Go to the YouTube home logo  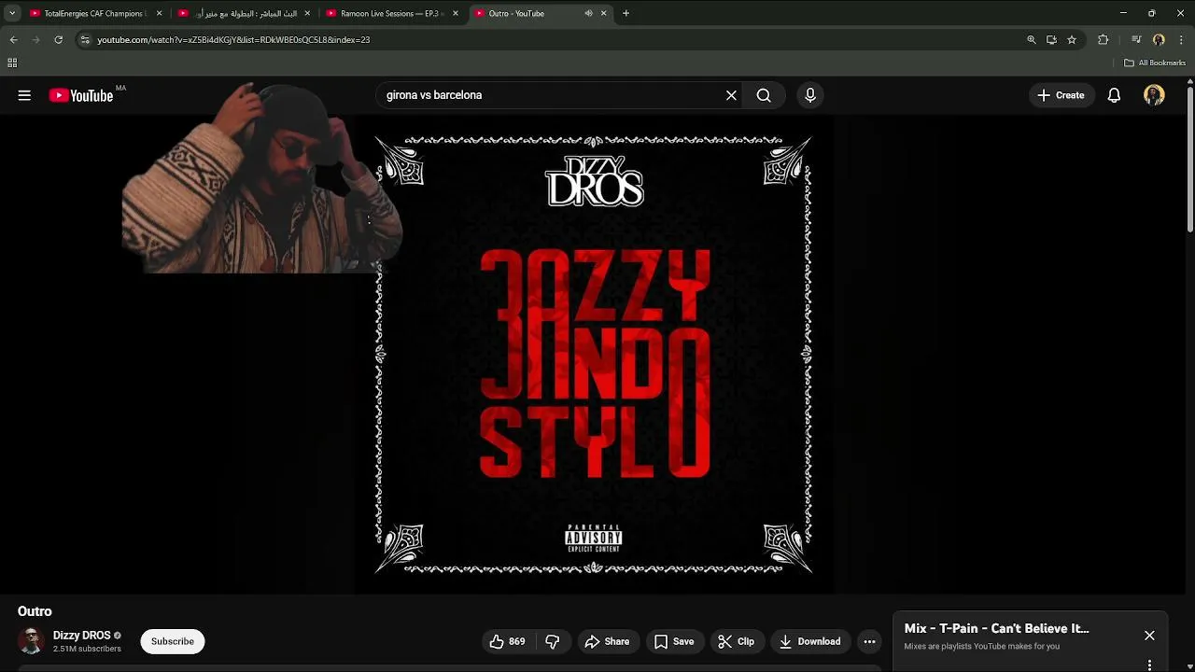tap(81, 95)
